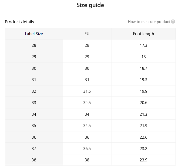Click the Product details heading
Viewport: 178px width, 166px height.
[x=19, y=22]
